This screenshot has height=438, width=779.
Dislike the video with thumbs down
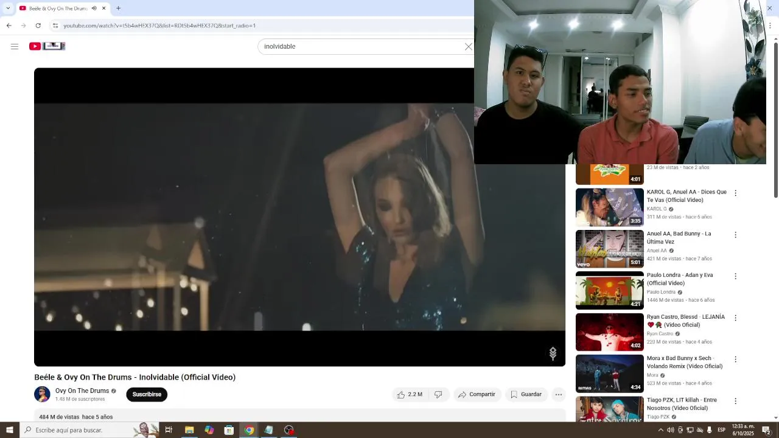[438, 395]
